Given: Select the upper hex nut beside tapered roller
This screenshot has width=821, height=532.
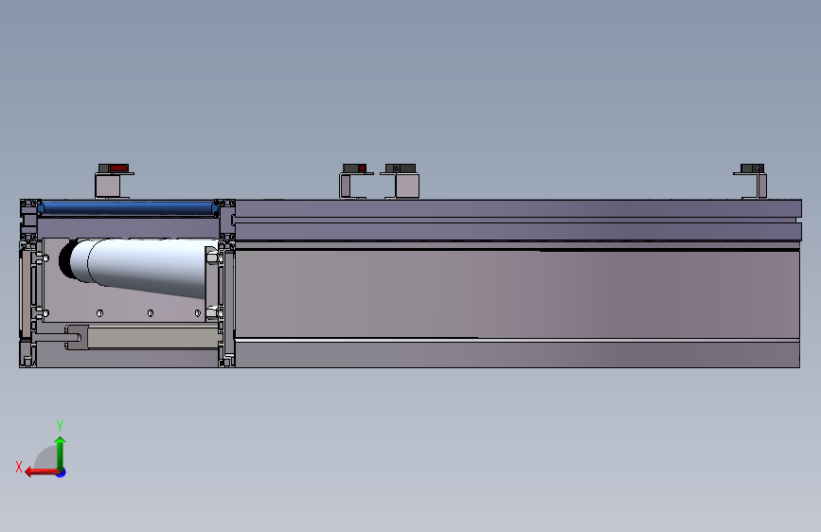Looking at the screenshot, I should point(212,257).
